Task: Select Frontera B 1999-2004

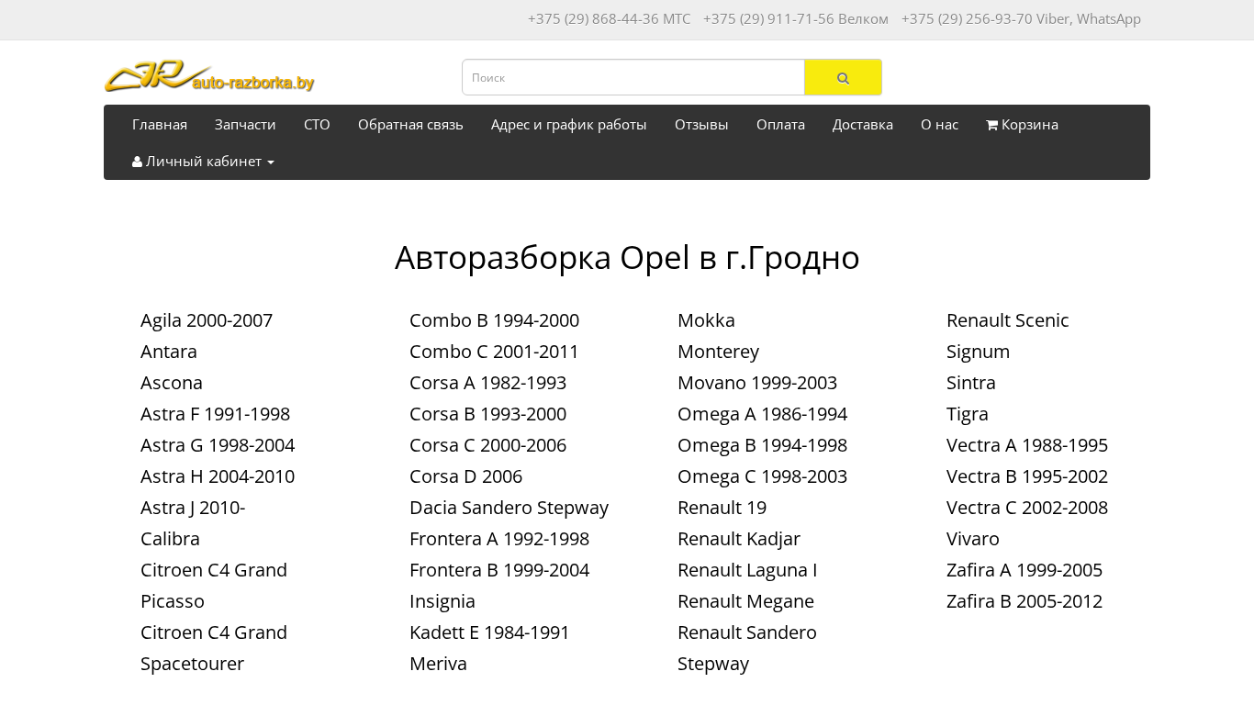Action: [x=499, y=570]
